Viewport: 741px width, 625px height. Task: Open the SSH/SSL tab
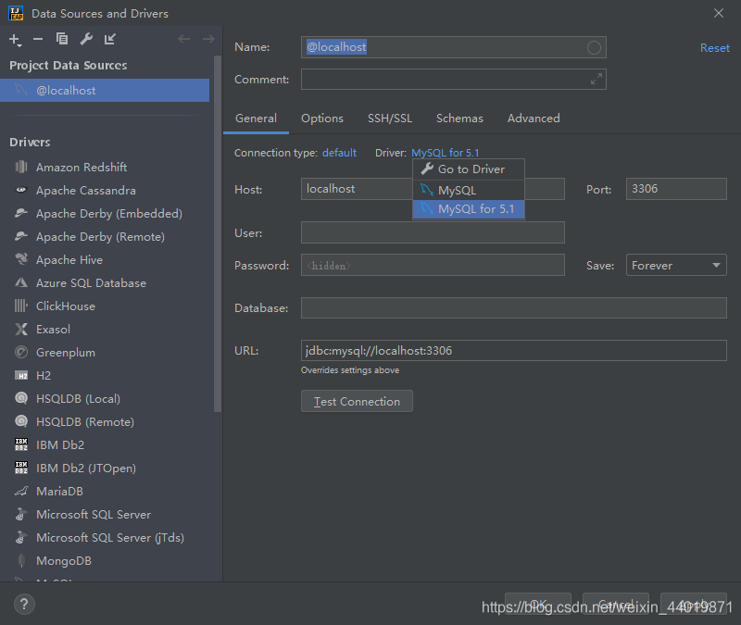click(x=390, y=119)
